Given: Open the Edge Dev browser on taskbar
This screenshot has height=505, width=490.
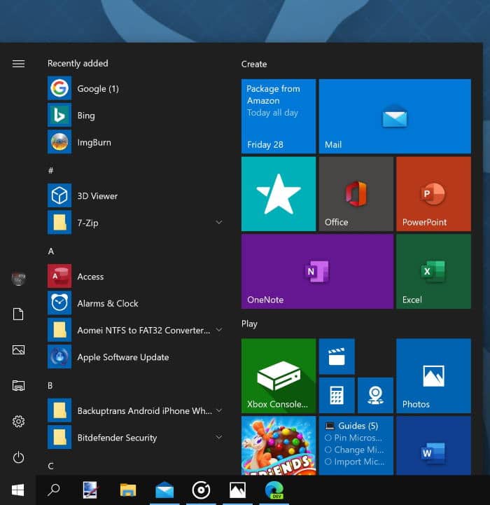Looking at the screenshot, I should click(x=274, y=490).
